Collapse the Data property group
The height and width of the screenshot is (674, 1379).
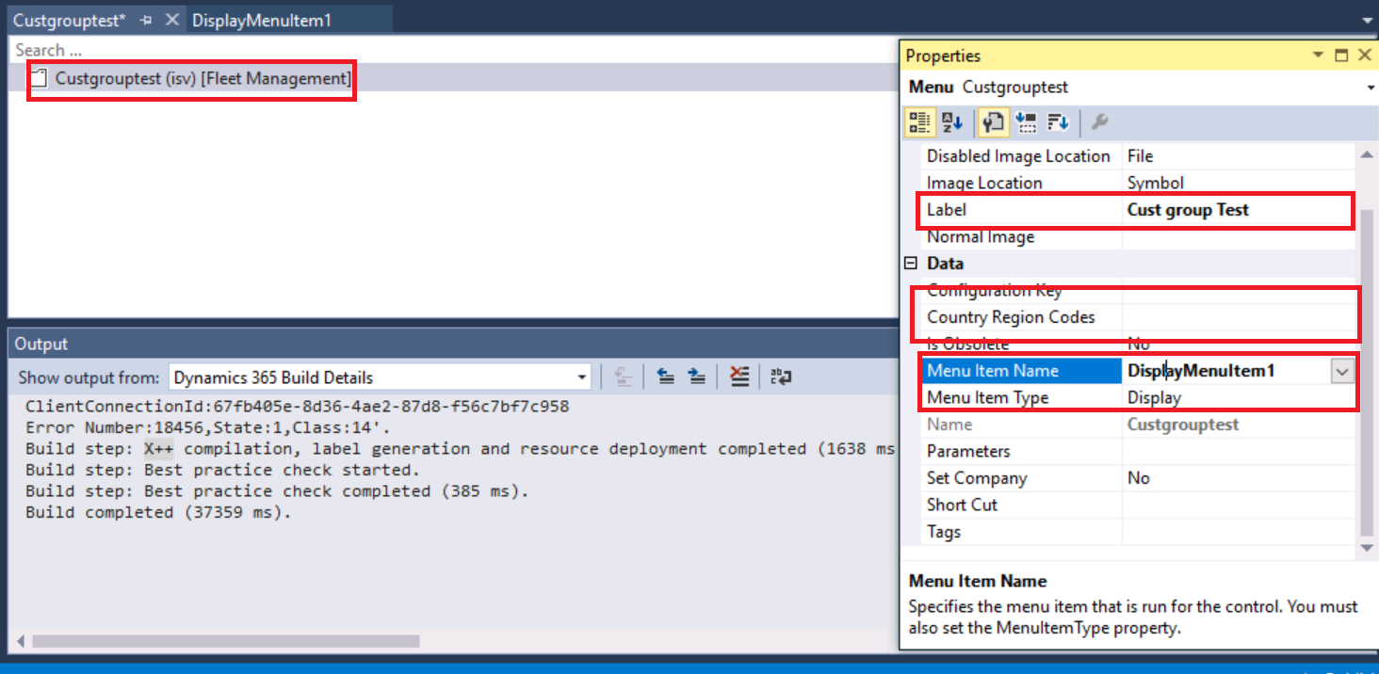coord(910,264)
